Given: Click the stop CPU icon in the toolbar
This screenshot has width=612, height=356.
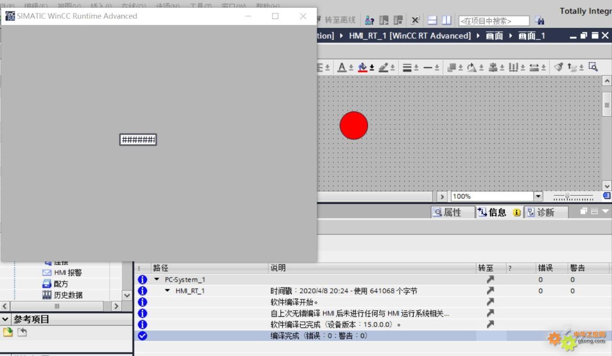Looking at the screenshot, I should pos(398,20).
